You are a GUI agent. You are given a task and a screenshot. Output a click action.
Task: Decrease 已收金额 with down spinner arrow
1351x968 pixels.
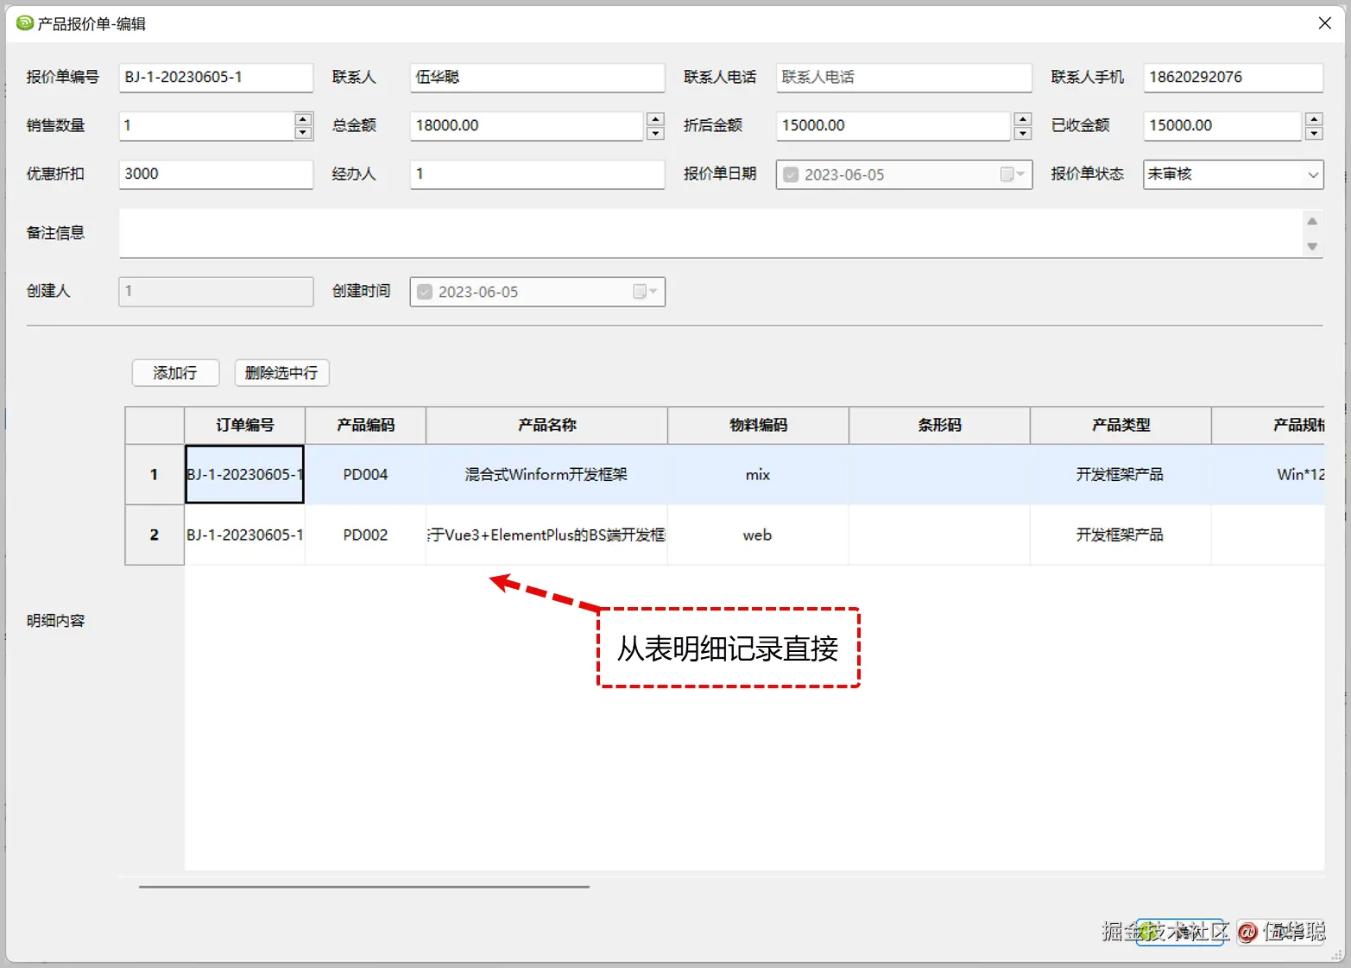pyautogui.click(x=1314, y=133)
